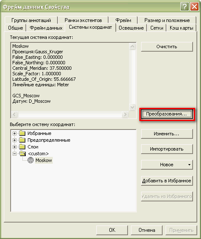The height and width of the screenshot is (239, 201).
Task: Select Moskow coordinate system item
Action: 43,160
